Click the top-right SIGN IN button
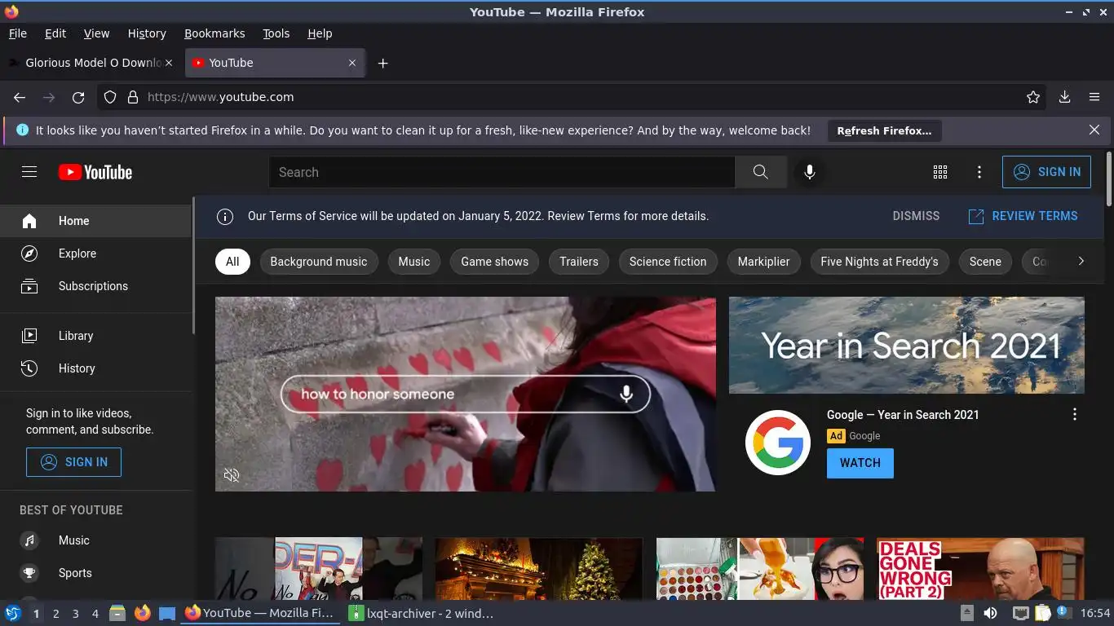 (x=1046, y=172)
